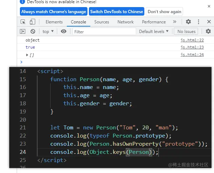Activate the inspect element picker icon
Viewport: 214px width, 173px height.
pos(23,22)
